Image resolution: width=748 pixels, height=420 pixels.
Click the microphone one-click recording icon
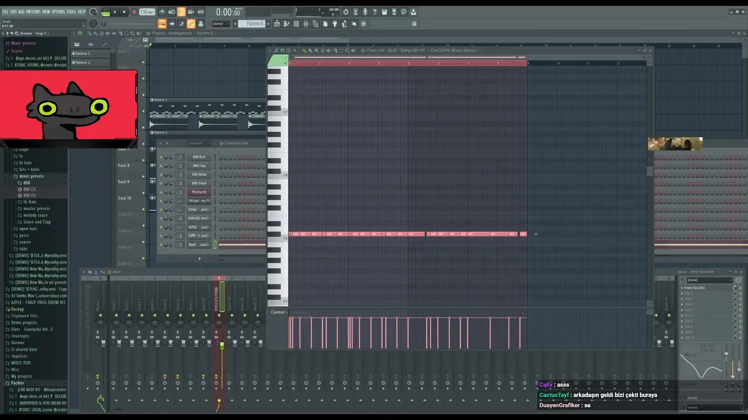pos(365,12)
